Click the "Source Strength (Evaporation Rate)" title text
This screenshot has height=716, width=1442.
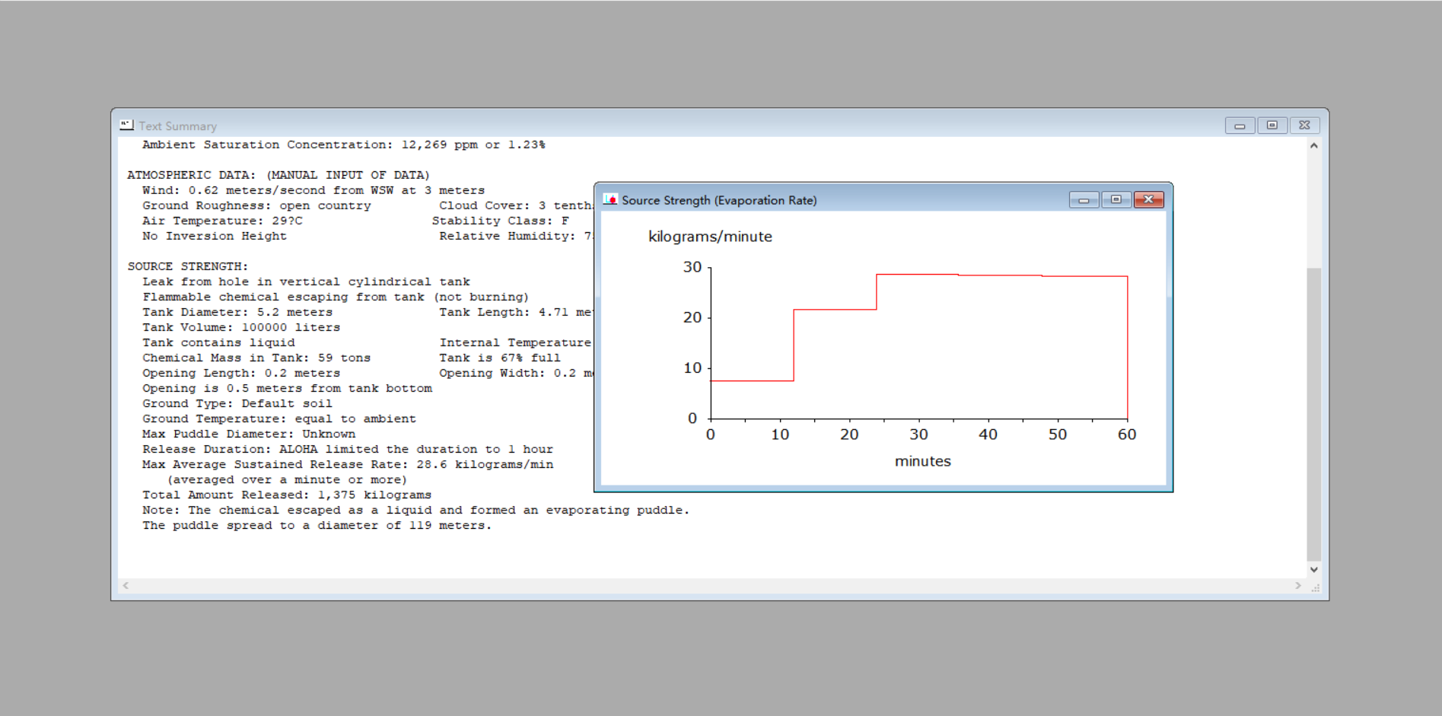click(x=719, y=200)
